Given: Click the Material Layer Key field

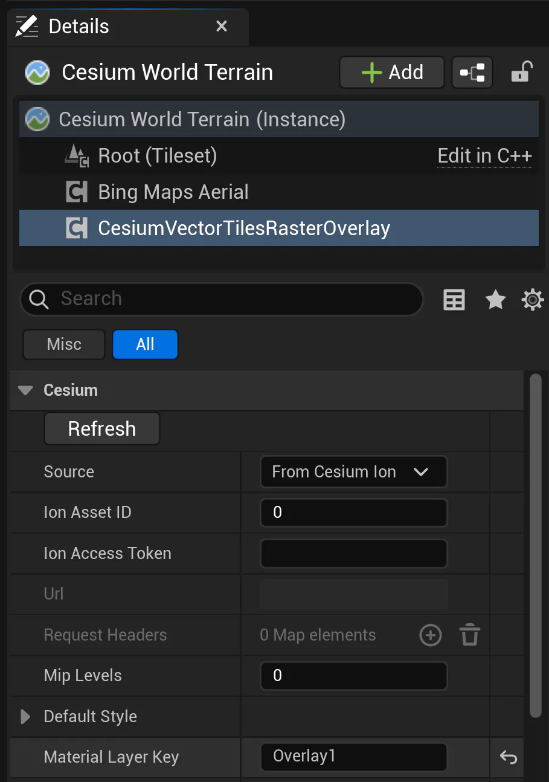Looking at the screenshot, I should pos(354,757).
